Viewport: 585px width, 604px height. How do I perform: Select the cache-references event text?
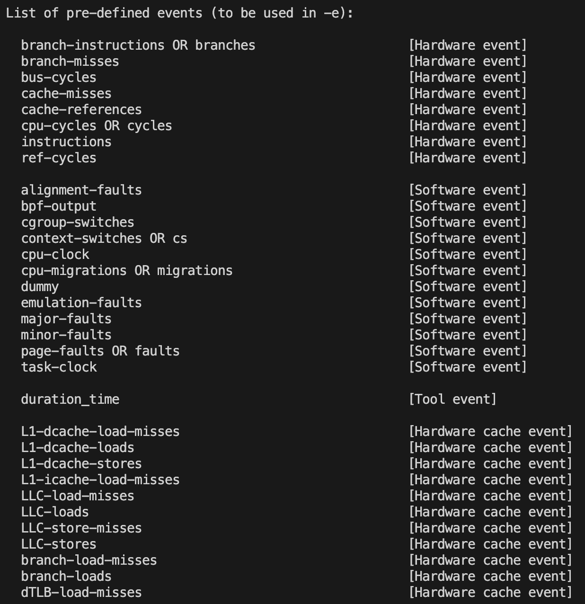[81, 110]
